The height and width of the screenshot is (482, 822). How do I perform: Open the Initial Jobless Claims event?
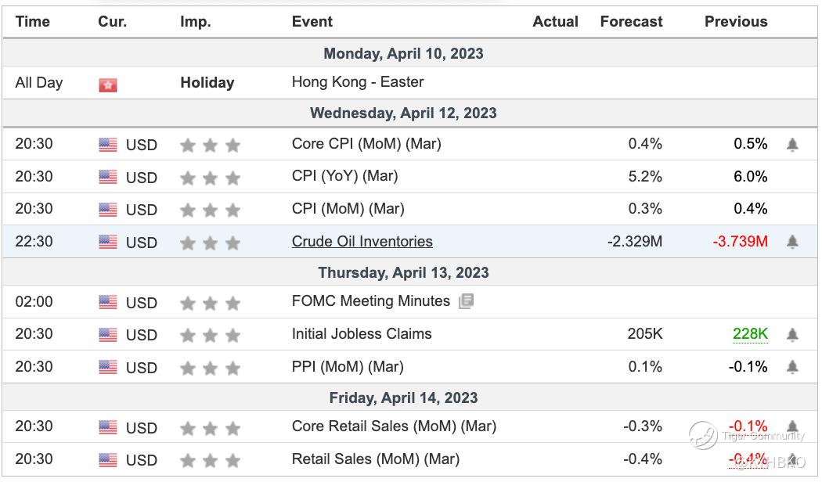(361, 334)
